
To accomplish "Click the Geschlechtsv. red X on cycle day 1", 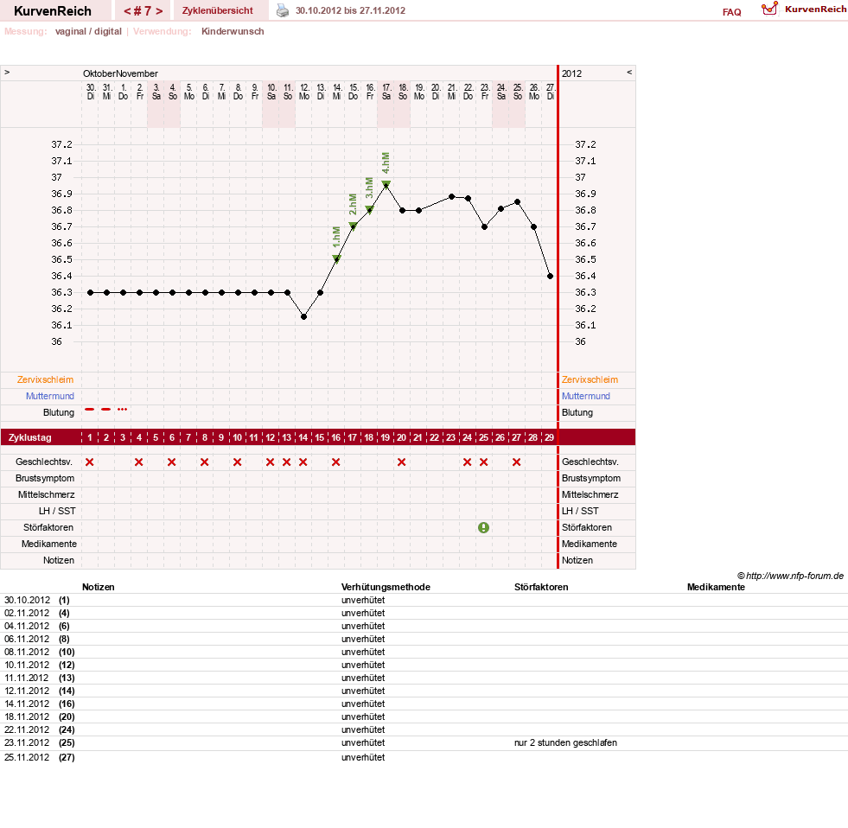I will (x=90, y=462).
